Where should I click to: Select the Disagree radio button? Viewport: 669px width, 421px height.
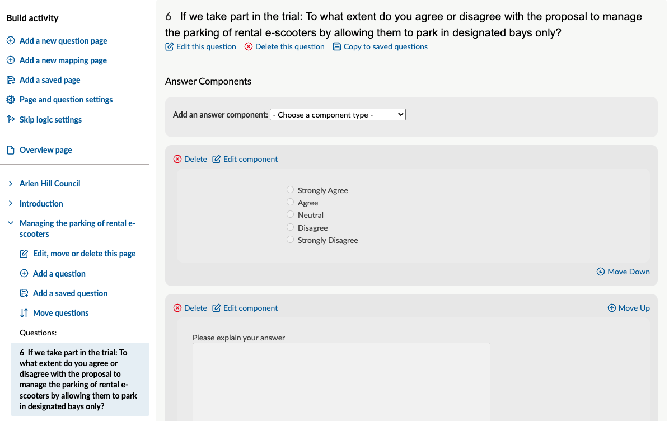[290, 227]
